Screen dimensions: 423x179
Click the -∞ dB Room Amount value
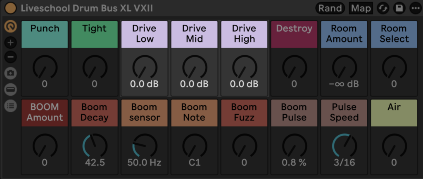point(344,84)
